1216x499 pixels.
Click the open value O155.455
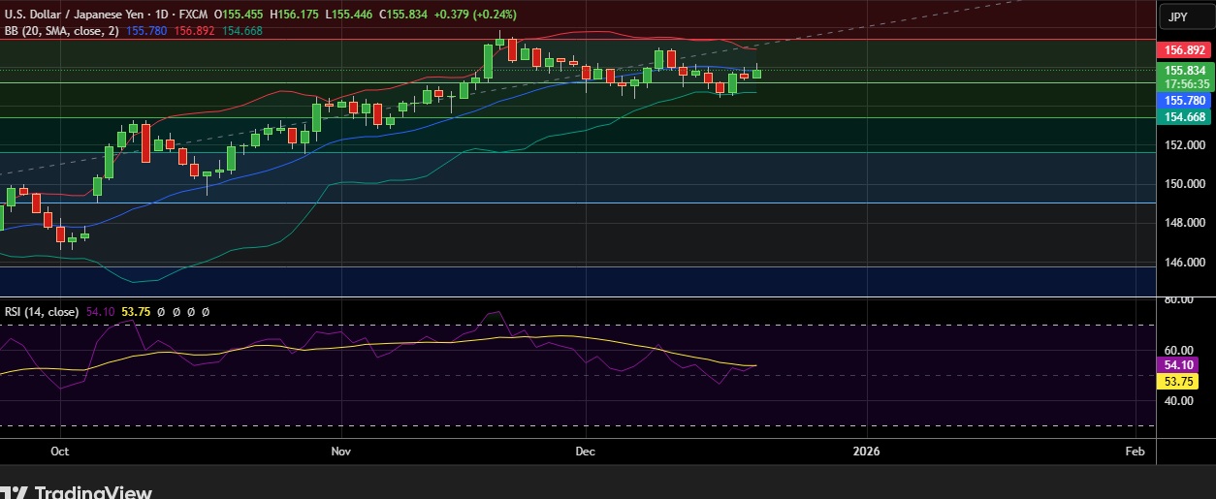(240, 15)
